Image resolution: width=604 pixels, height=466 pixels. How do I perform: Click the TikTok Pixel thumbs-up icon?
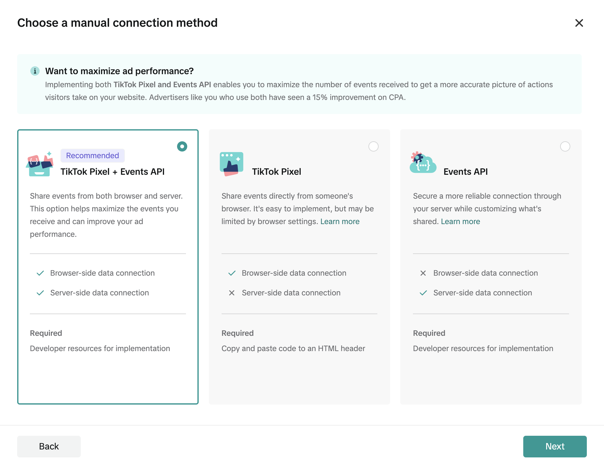point(231,164)
